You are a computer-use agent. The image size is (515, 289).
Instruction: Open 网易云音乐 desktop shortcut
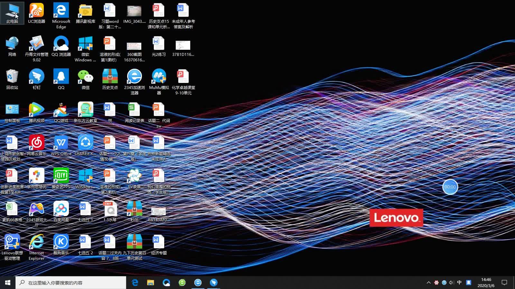(x=37, y=145)
